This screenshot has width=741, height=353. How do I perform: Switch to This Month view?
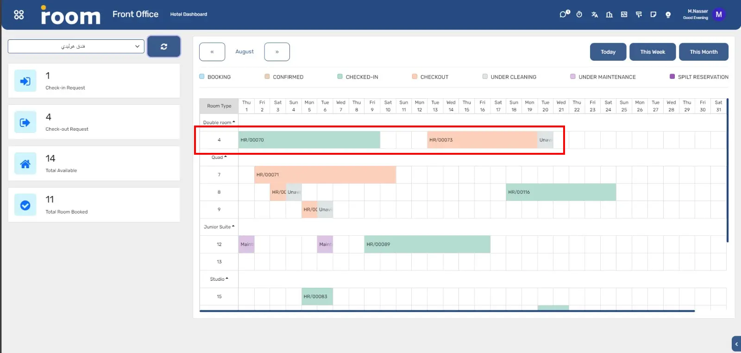click(x=703, y=52)
